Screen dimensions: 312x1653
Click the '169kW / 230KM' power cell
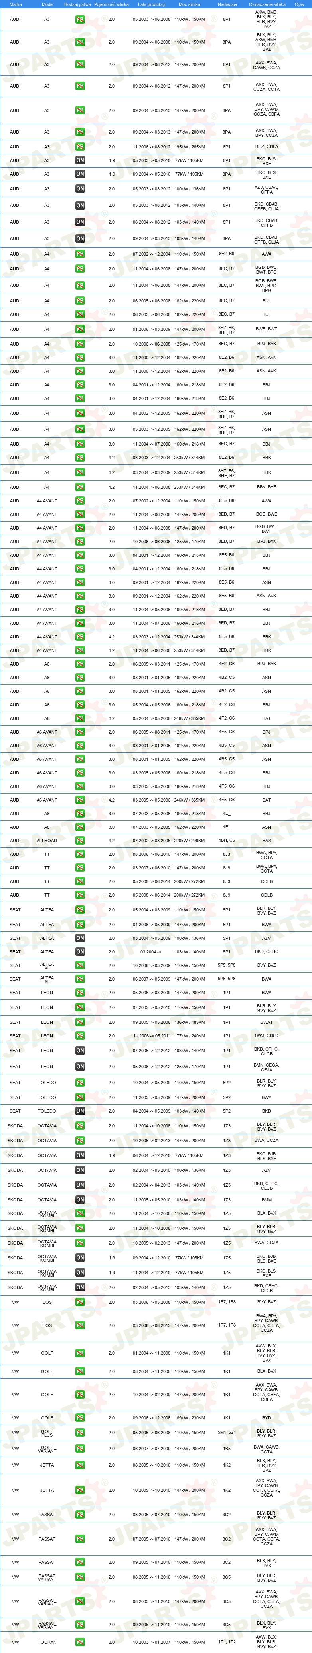pyautogui.click(x=190, y=1418)
